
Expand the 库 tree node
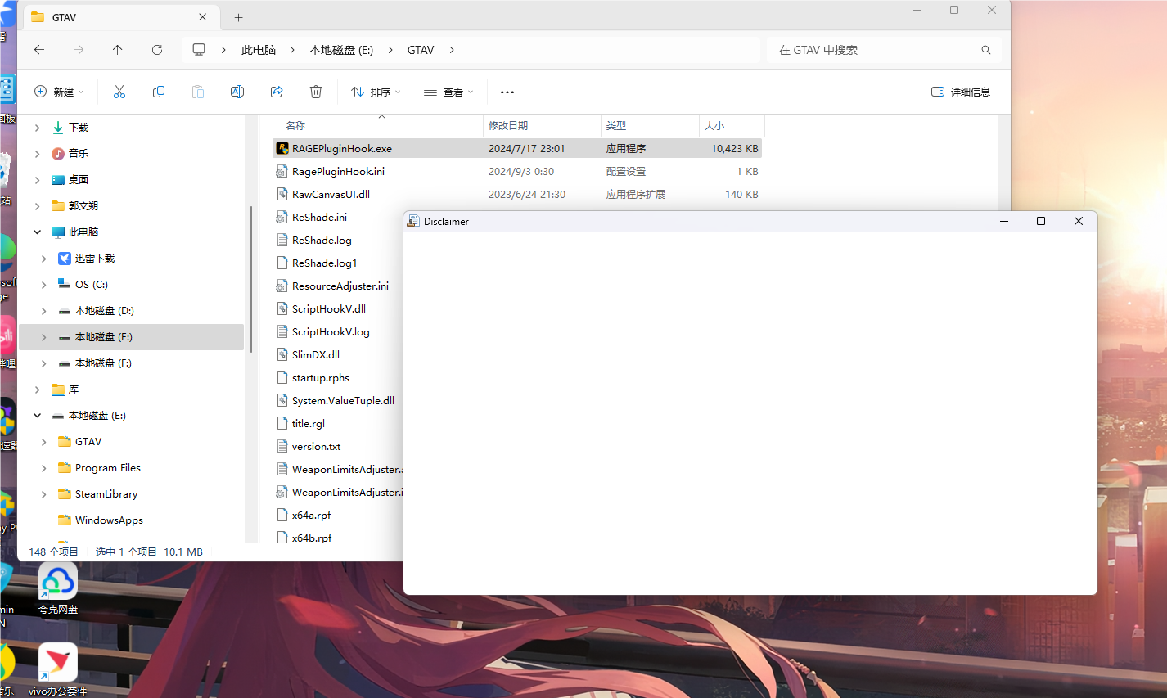[38, 390]
